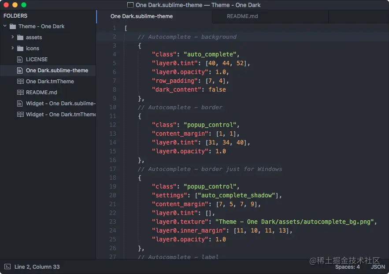Click the "// Autocomplete – border" comment on line 10
This screenshot has height=274, width=389.
(x=180, y=107)
